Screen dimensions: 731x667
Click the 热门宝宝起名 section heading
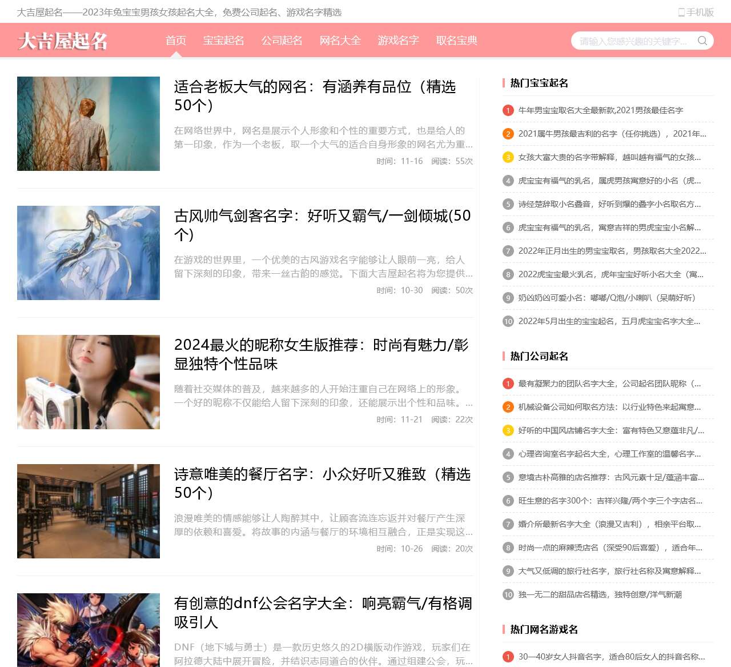pyautogui.click(x=539, y=83)
